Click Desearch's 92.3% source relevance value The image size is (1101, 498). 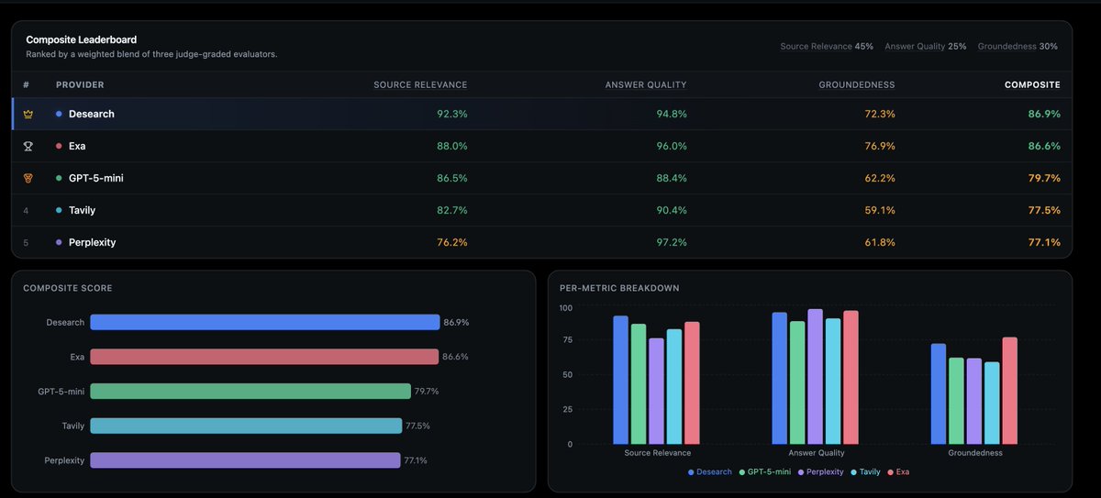(452, 115)
